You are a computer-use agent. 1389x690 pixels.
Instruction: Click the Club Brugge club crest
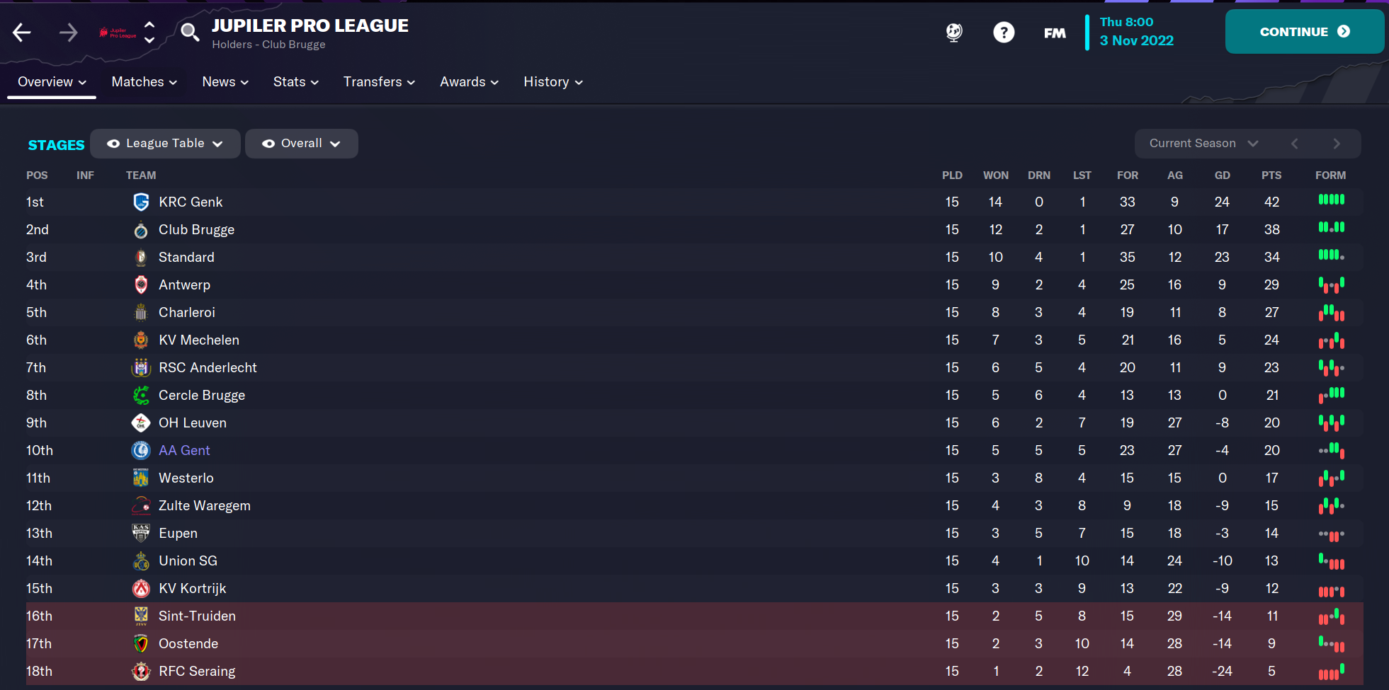(141, 229)
